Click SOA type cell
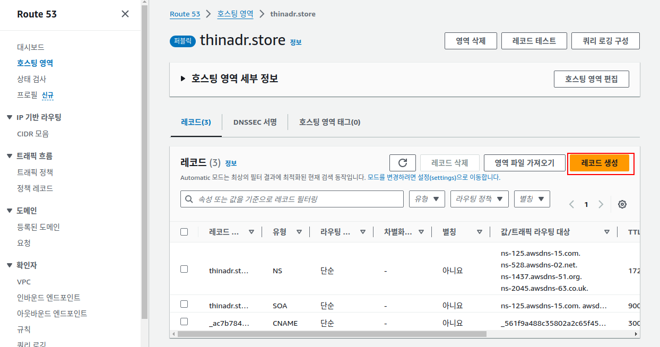This screenshot has width=660, height=347. [x=280, y=306]
